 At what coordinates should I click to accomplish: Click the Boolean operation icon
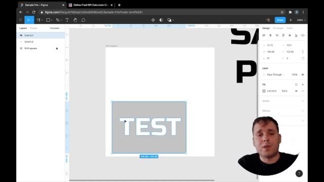[169, 20]
